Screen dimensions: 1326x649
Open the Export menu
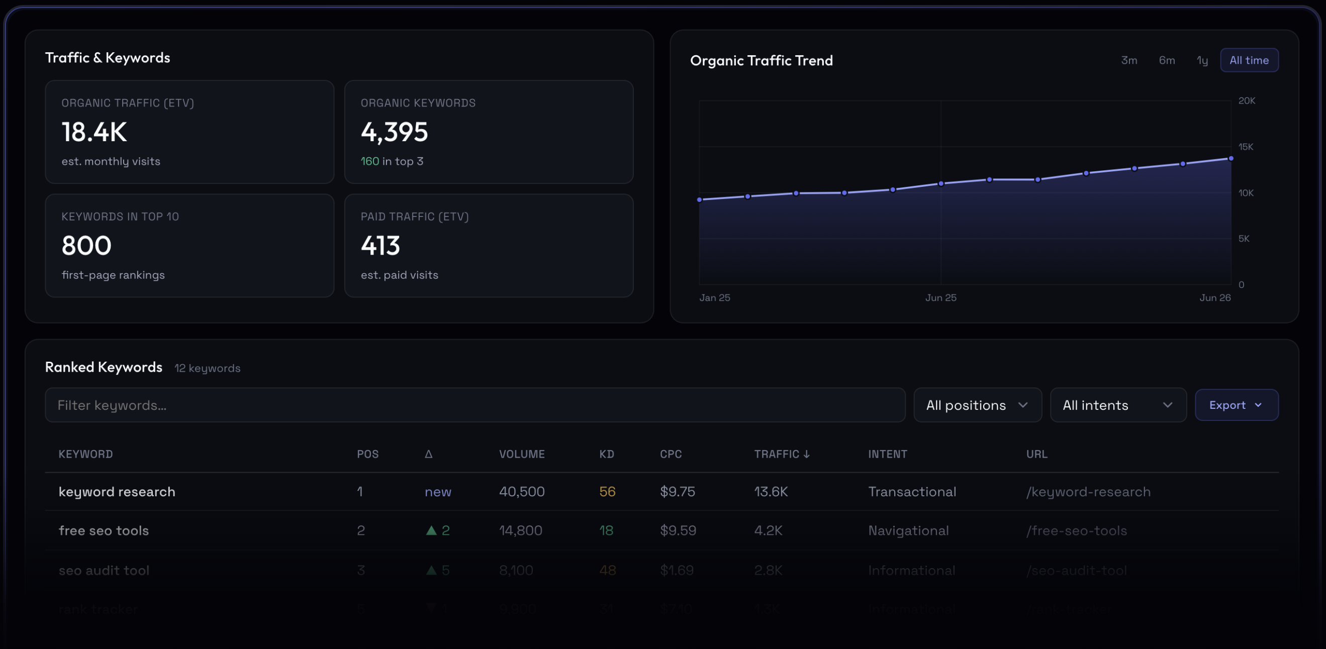(x=1236, y=405)
